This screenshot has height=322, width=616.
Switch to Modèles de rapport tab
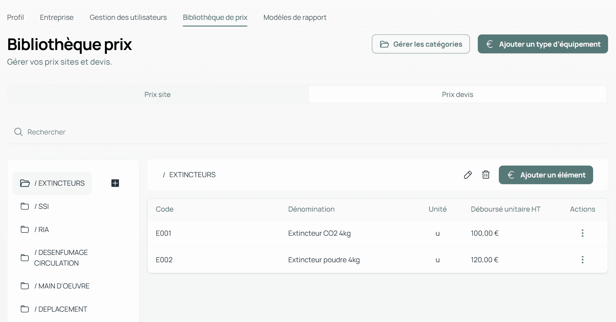295,17
